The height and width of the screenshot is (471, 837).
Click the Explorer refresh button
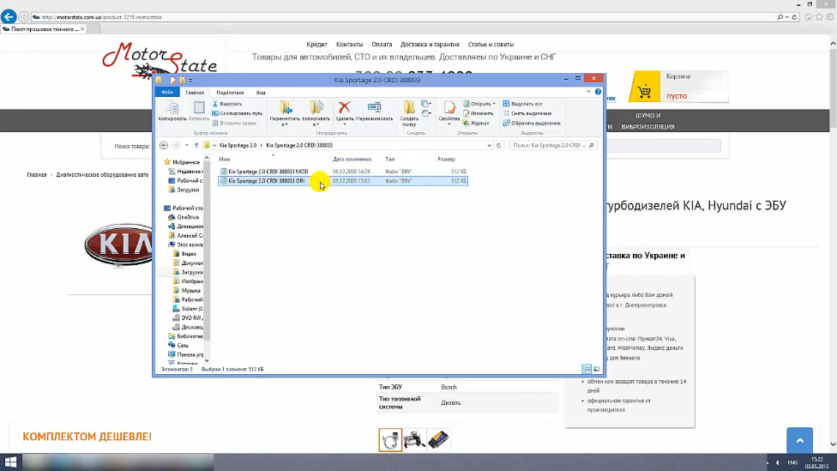498,145
